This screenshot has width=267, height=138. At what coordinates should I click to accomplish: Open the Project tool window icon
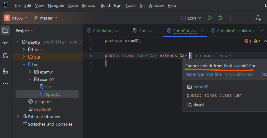coord(5,31)
